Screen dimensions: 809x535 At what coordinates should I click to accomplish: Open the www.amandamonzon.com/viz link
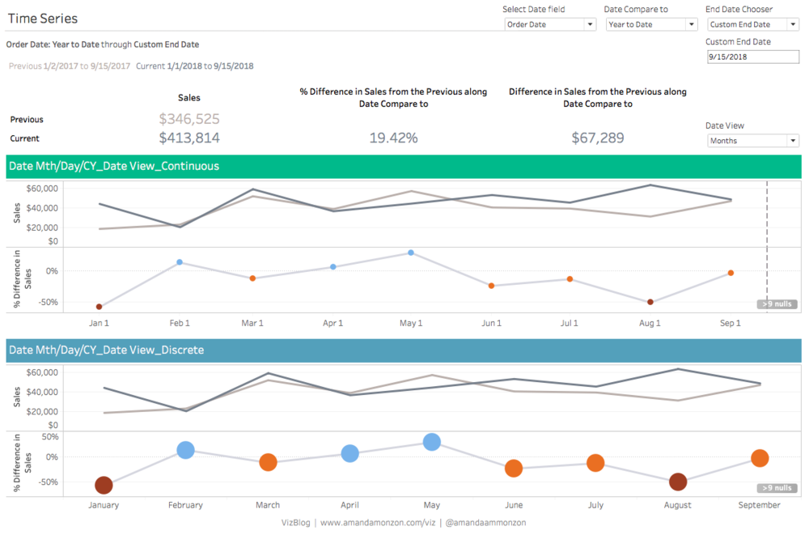[x=378, y=523]
